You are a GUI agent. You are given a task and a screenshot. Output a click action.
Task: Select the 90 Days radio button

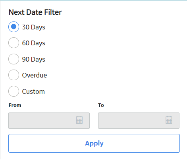point(13,59)
